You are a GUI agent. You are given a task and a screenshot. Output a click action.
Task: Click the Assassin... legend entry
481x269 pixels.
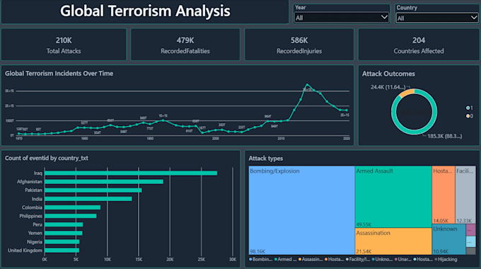(311, 260)
